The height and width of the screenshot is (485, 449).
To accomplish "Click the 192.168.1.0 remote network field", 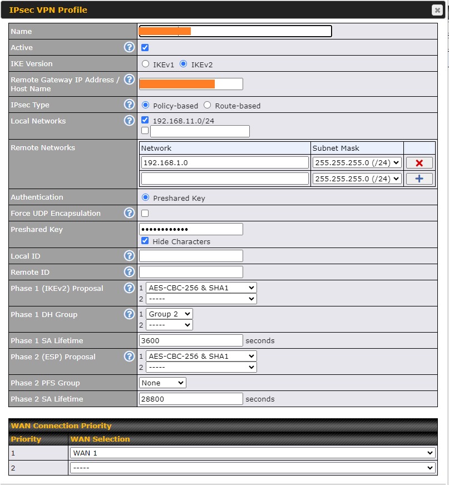I will point(225,163).
